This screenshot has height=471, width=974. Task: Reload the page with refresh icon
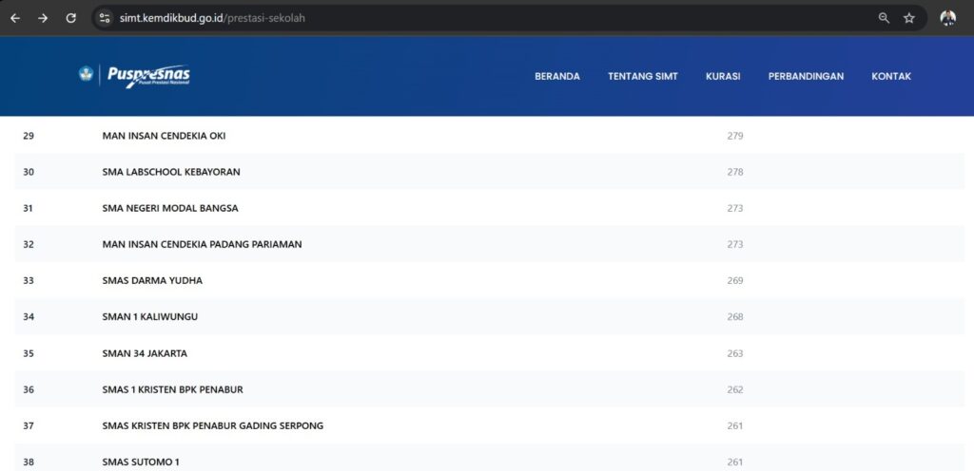[x=70, y=18]
